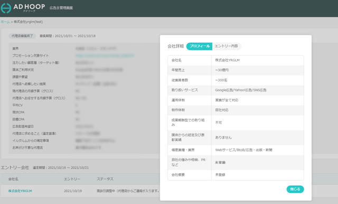
Task: Open the blurred promotion site URL link
Action: (105, 55)
